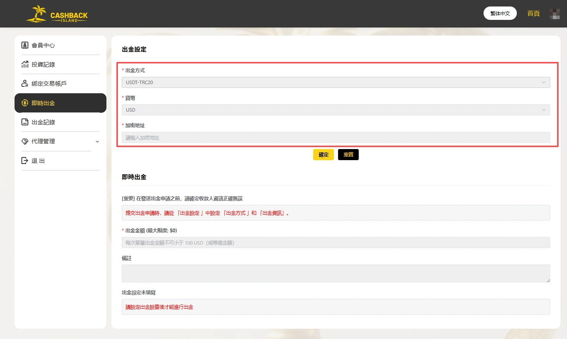Click the 出金記錄 document icon
The image size is (567, 339).
tap(25, 122)
